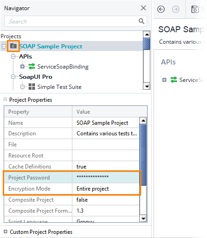The width and height of the screenshot is (207, 238).
Task: Click the magnifier icon in Search box
Action: [x=142, y=21]
